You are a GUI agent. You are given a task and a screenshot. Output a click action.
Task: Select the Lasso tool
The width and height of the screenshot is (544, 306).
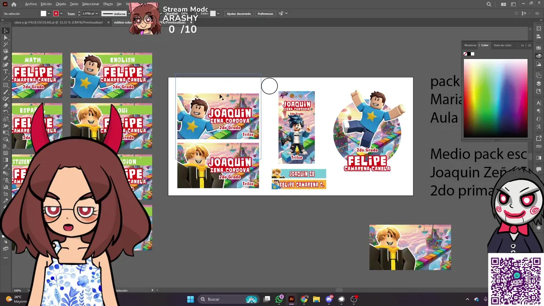(x=6, y=51)
